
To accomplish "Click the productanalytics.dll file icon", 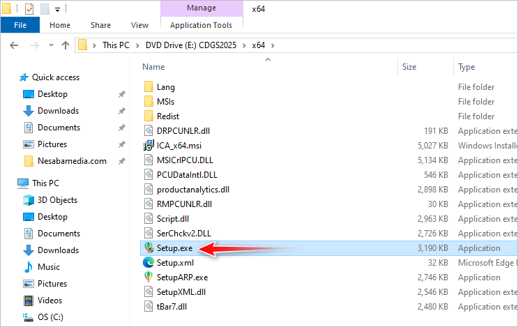I will [148, 189].
